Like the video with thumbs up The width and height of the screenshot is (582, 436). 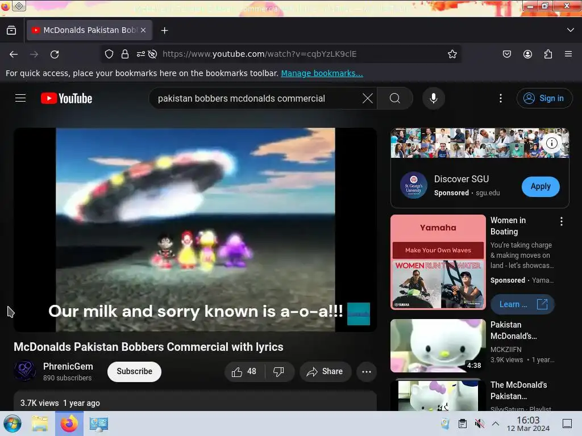(244, 371)
